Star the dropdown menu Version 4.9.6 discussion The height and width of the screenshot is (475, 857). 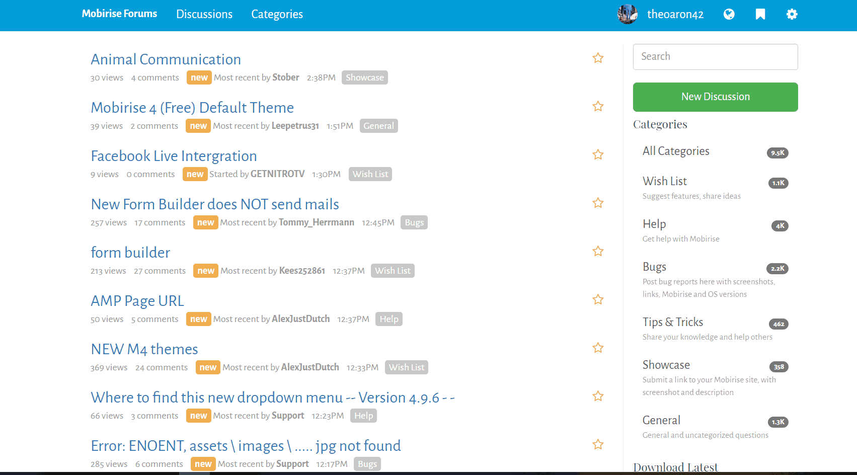(x=598, y=396)
